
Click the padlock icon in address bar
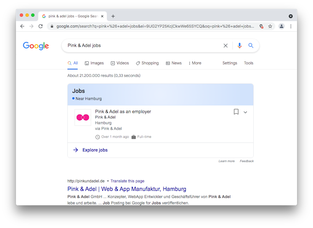(52, 26)
